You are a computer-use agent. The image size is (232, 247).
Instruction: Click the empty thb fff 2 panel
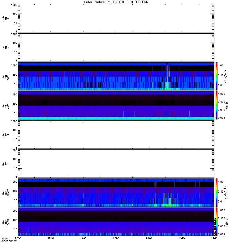tap(116, 47)
